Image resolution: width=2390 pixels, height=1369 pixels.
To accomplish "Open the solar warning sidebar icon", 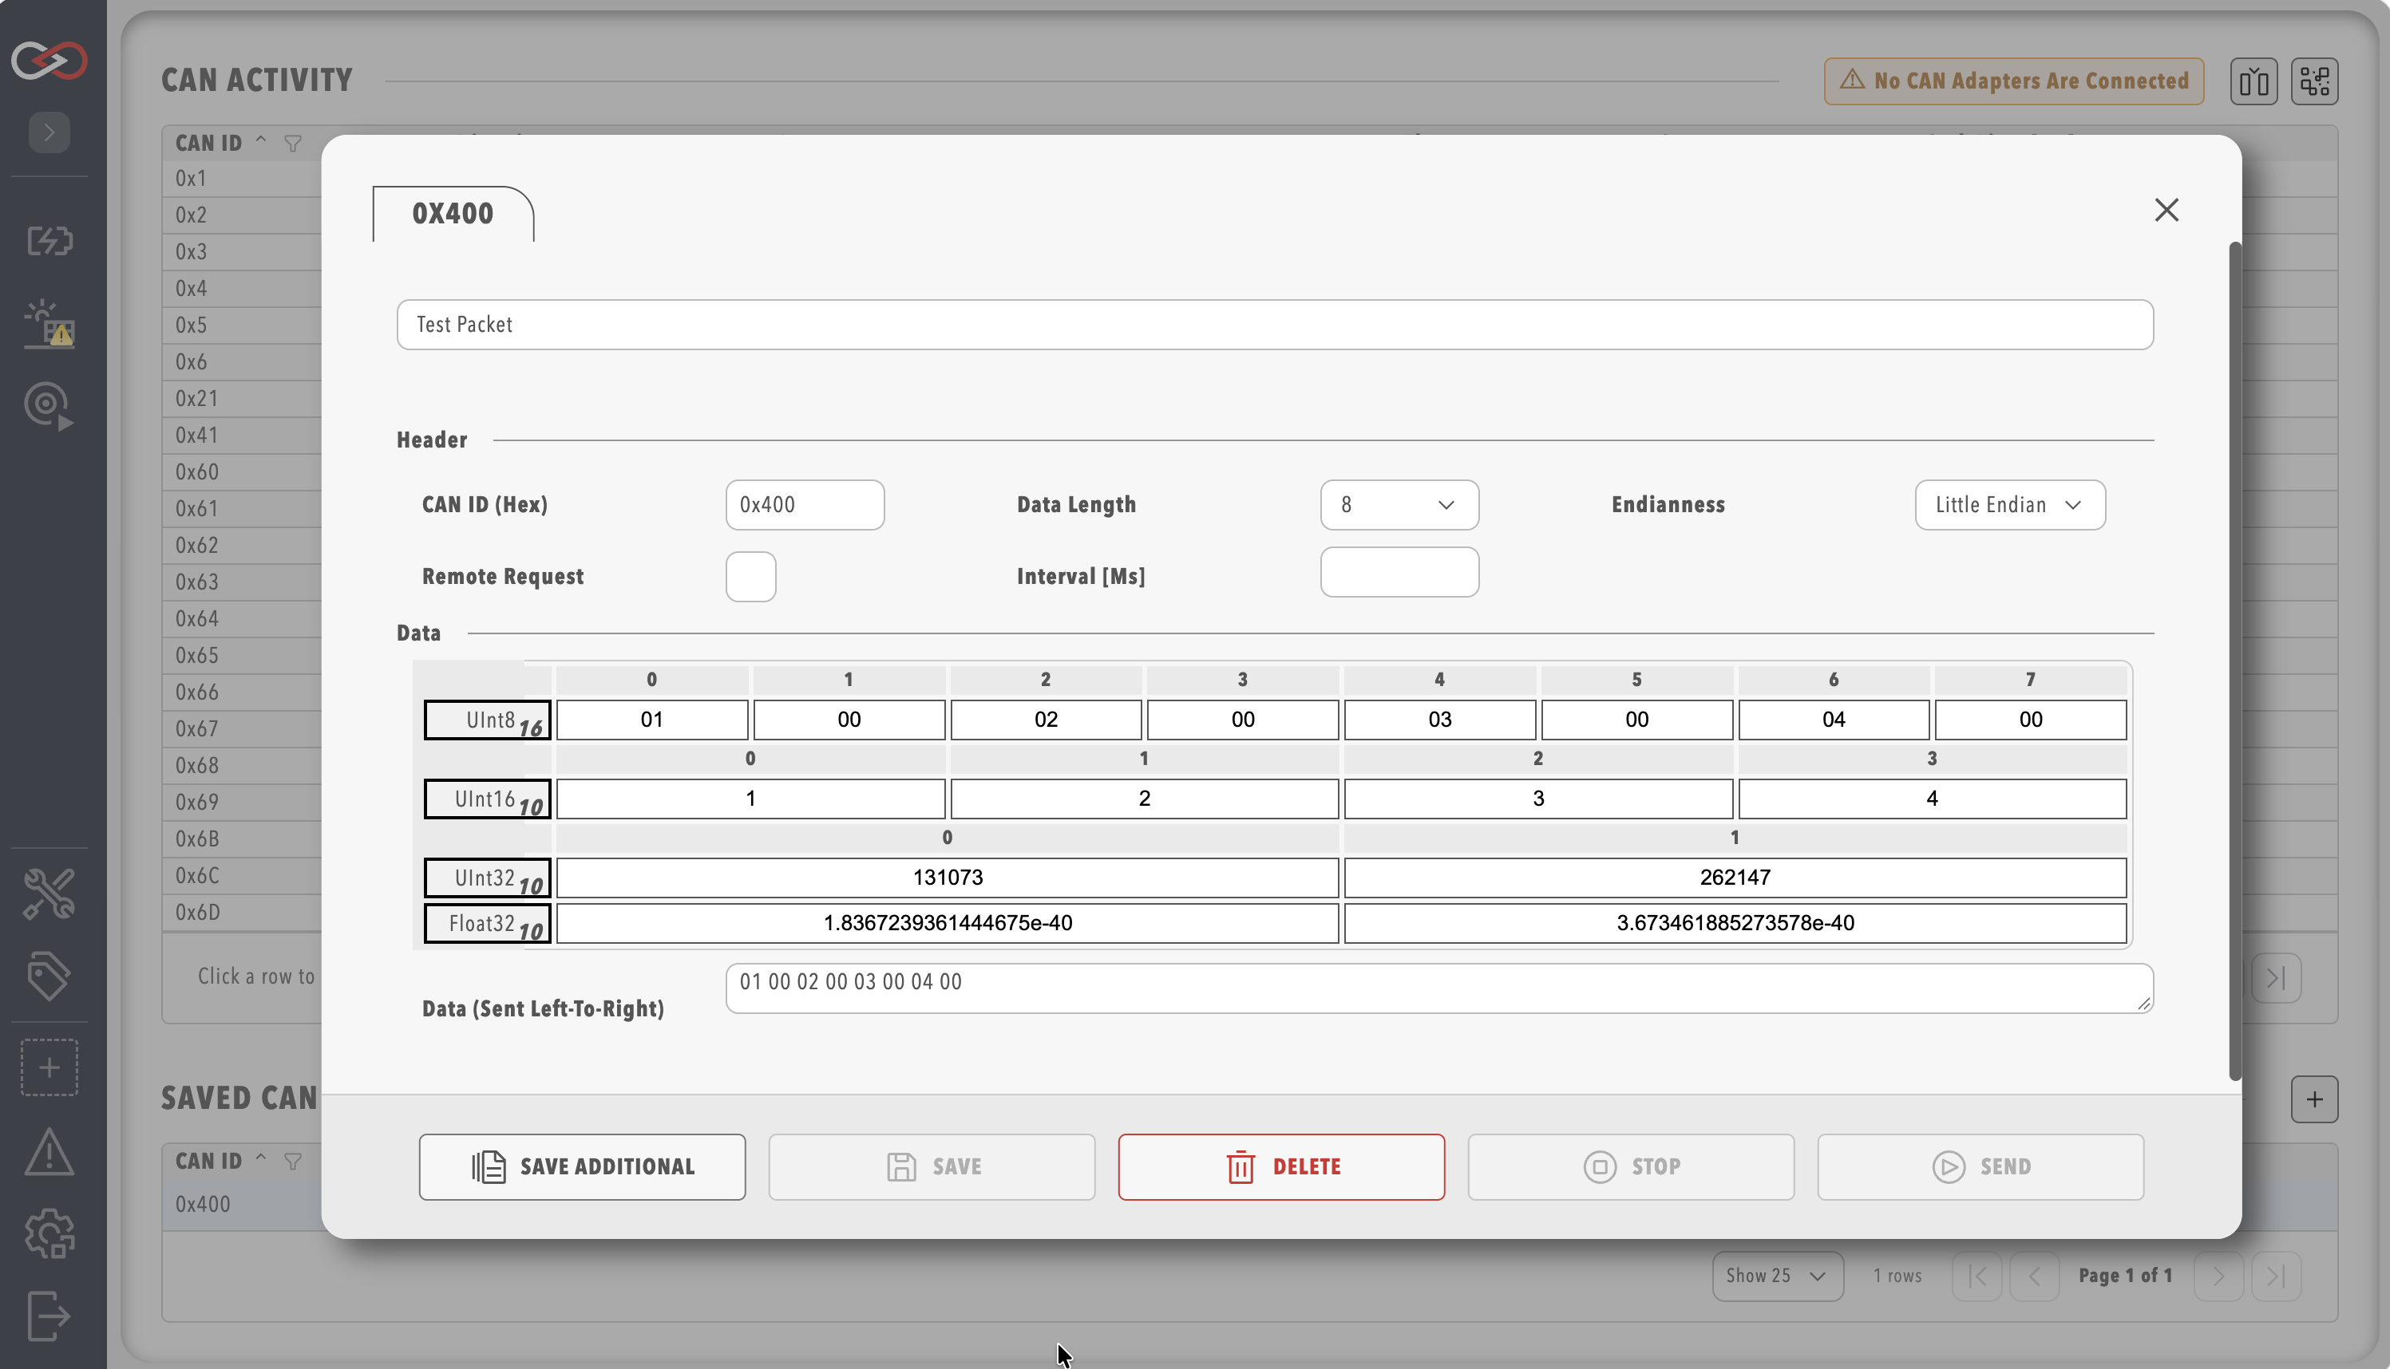I will pyautogui.click(x=49, y=325).
